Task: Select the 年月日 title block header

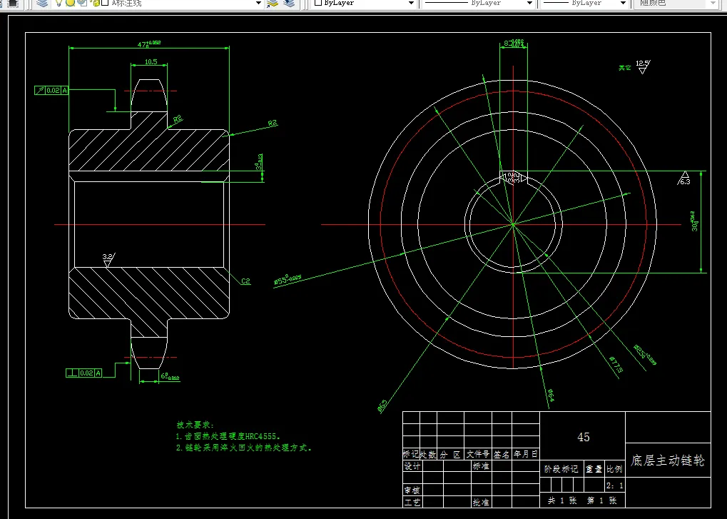Action: click(x=526, y=455)
